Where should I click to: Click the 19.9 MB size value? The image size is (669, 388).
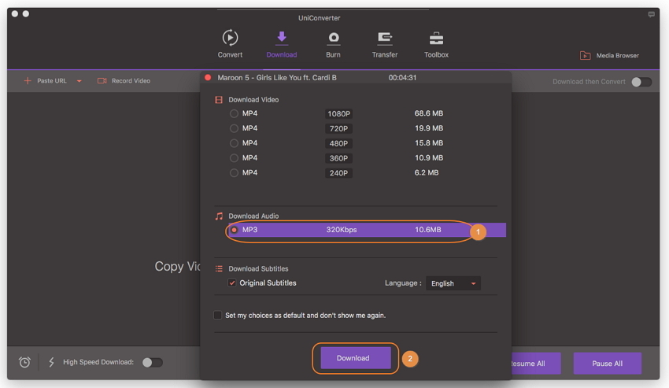[x=429, y=128]
